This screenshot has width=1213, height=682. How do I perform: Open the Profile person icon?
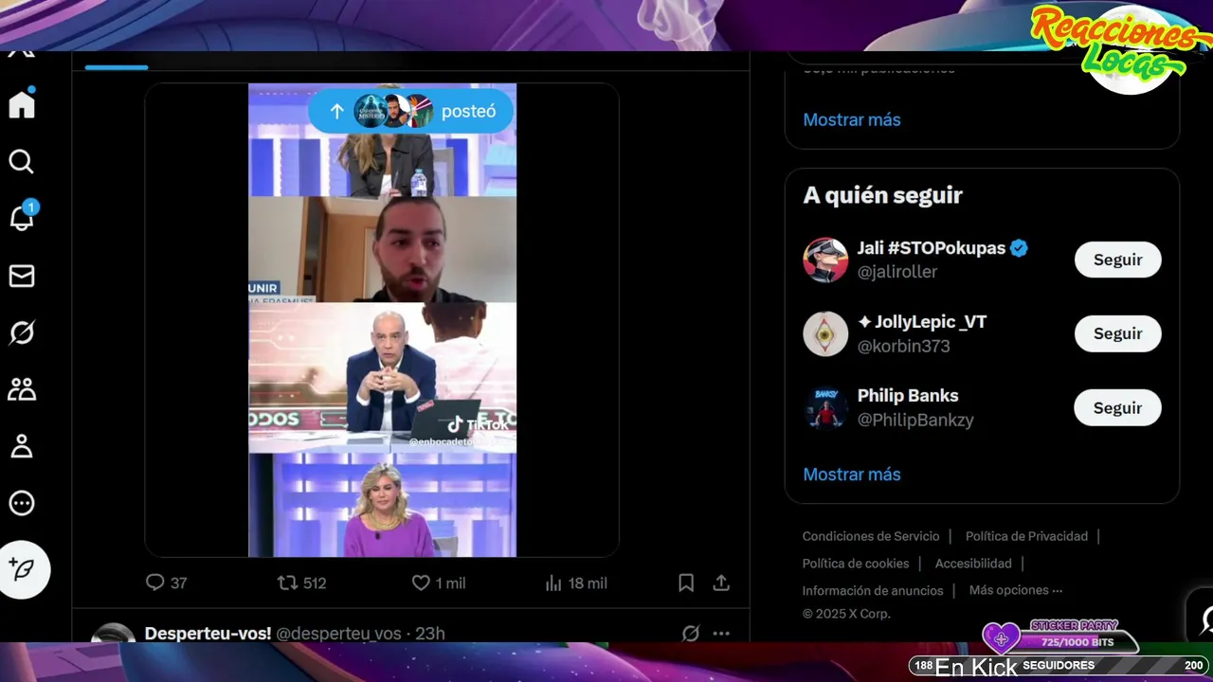22,446
